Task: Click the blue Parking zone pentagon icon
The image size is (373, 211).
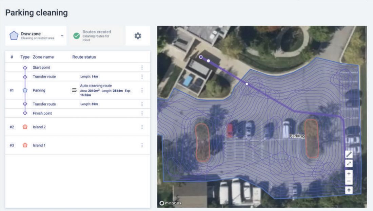Action: pos(25,90)
